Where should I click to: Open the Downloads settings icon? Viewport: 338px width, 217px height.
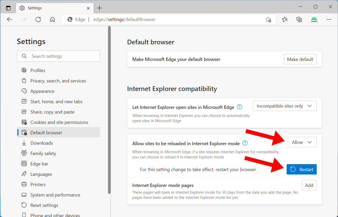coord(24,143)
